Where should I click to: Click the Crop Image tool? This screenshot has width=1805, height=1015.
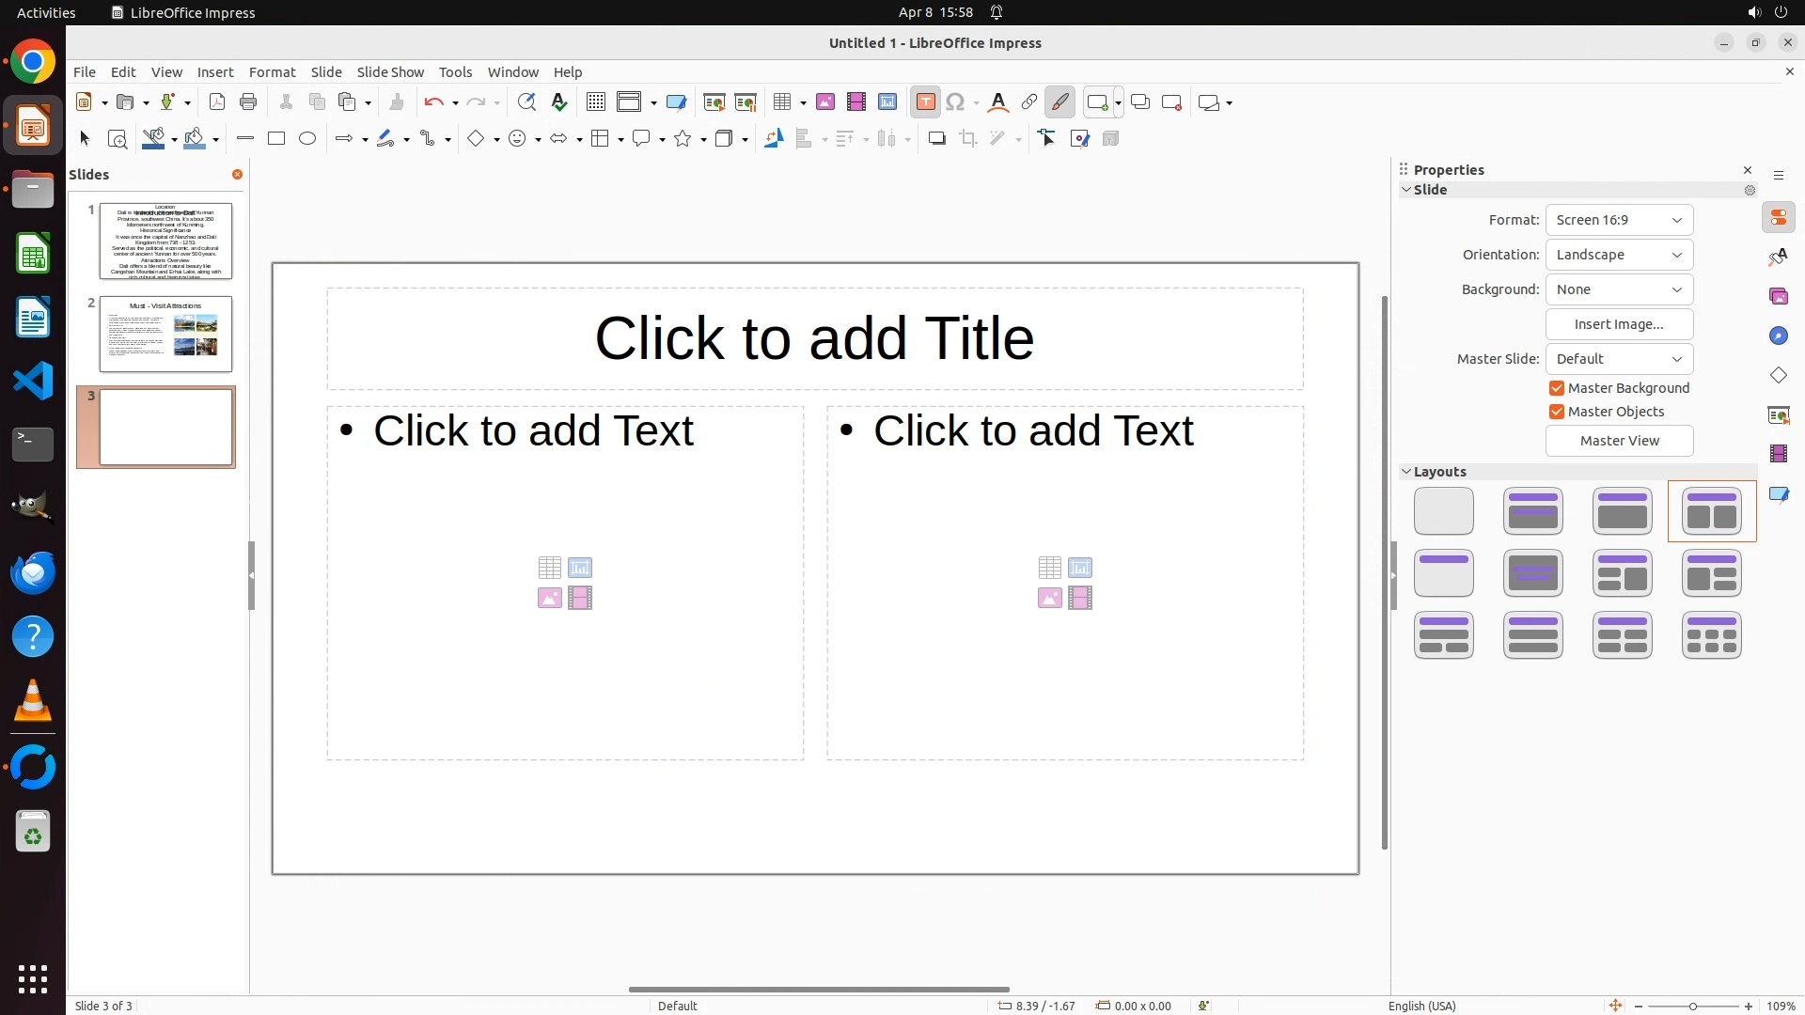coord(967,139)
